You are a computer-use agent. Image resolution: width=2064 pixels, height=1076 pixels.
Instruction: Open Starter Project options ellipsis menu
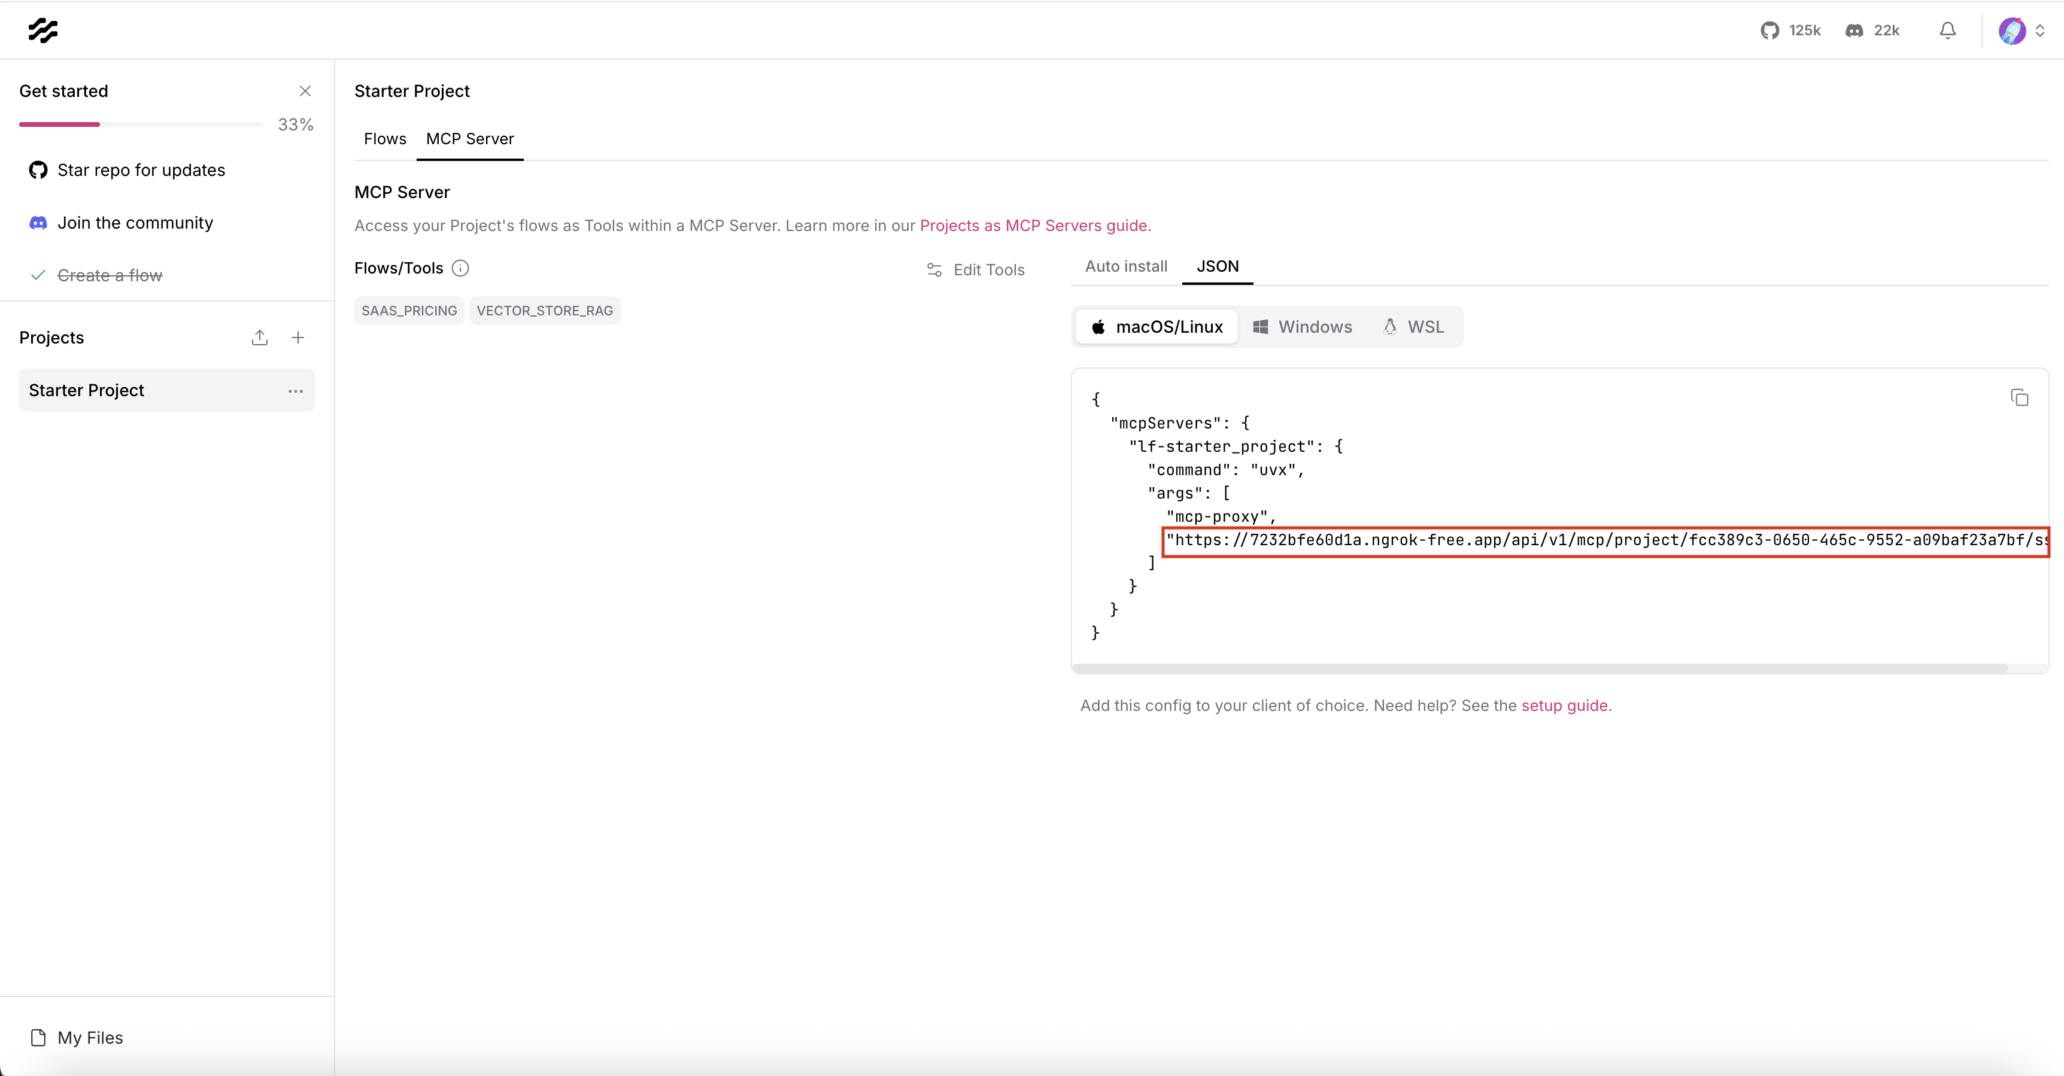(x=296, y=391)
